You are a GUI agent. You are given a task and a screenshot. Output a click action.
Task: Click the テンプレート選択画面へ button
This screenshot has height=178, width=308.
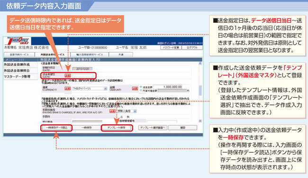(x=153, y=128)
